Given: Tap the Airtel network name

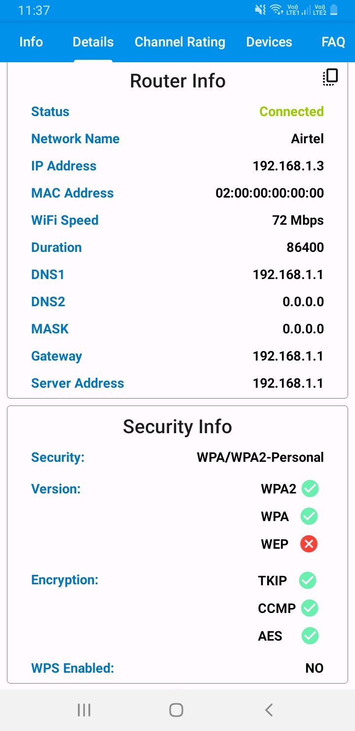Looking at the screenshot, I should [x=307, y=139].
